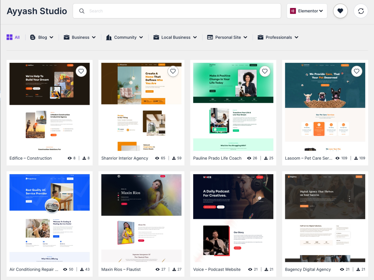This screenshot has width=374, height=280.
Task: Toggle favorite heart on Lasoom Pet Care
Action: [357, 71]
